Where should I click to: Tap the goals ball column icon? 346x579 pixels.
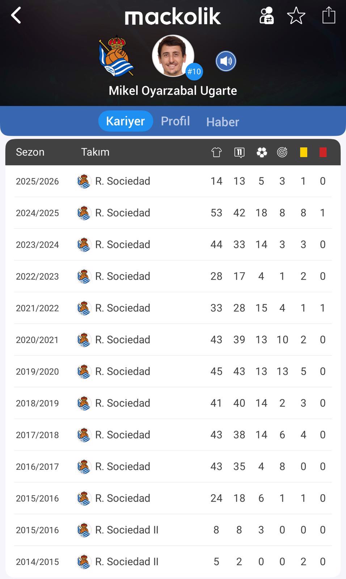(x=262, y=152)
